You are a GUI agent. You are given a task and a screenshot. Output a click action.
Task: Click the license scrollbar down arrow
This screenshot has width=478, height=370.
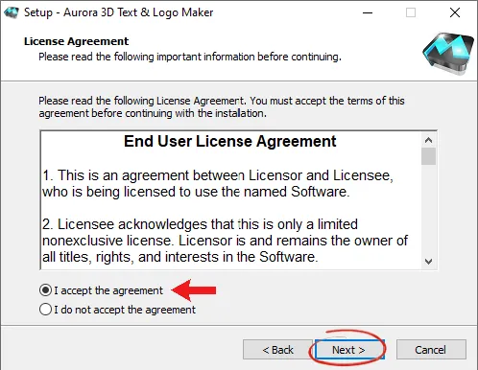point(428,262)
